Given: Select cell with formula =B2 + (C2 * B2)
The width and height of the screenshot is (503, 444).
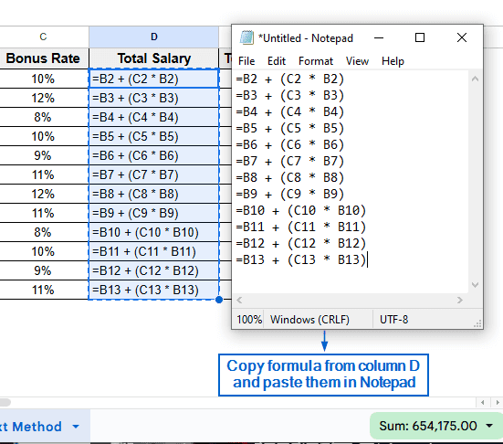Looking at the screenshot, I should 154,79.
